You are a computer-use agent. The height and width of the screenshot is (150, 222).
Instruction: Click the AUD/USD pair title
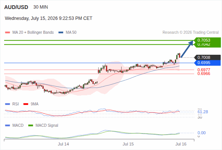[x=16, y=7]
